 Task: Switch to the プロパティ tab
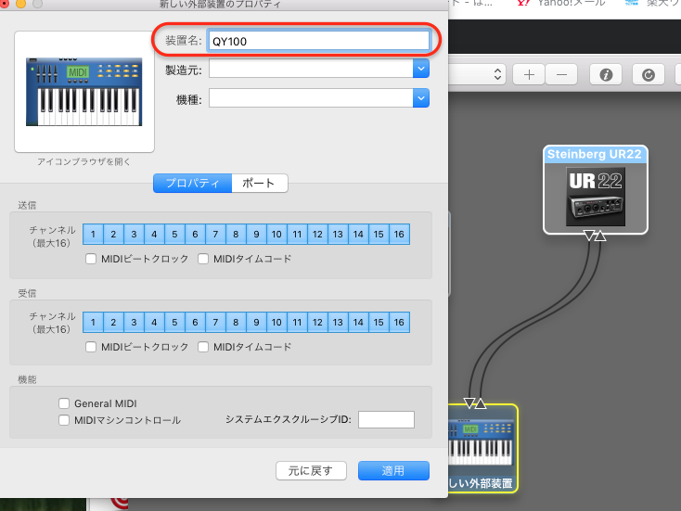(x=192, y=184)
